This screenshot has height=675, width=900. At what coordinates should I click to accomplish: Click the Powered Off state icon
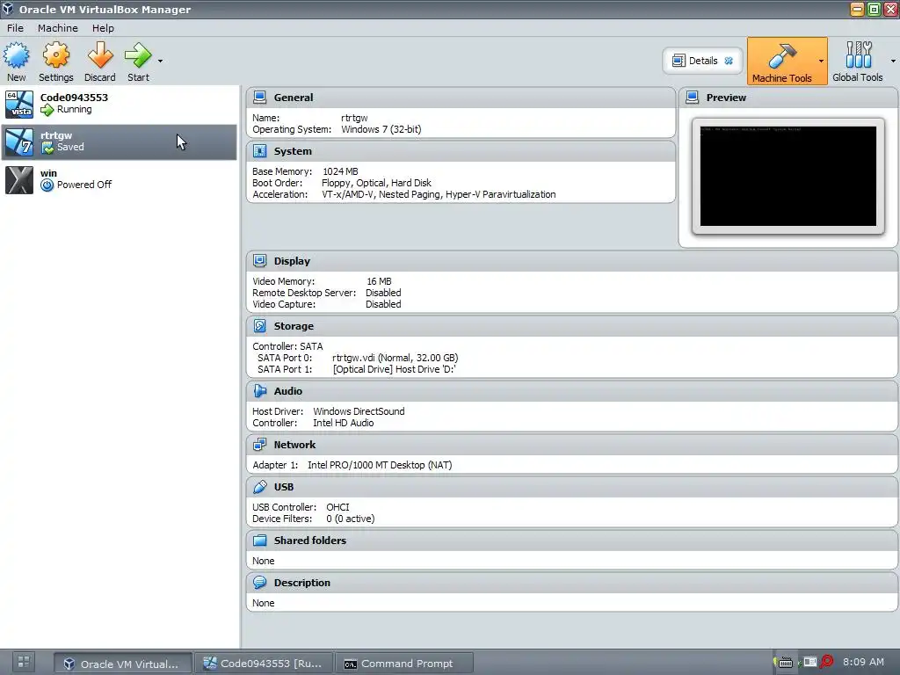pos(47,185)
